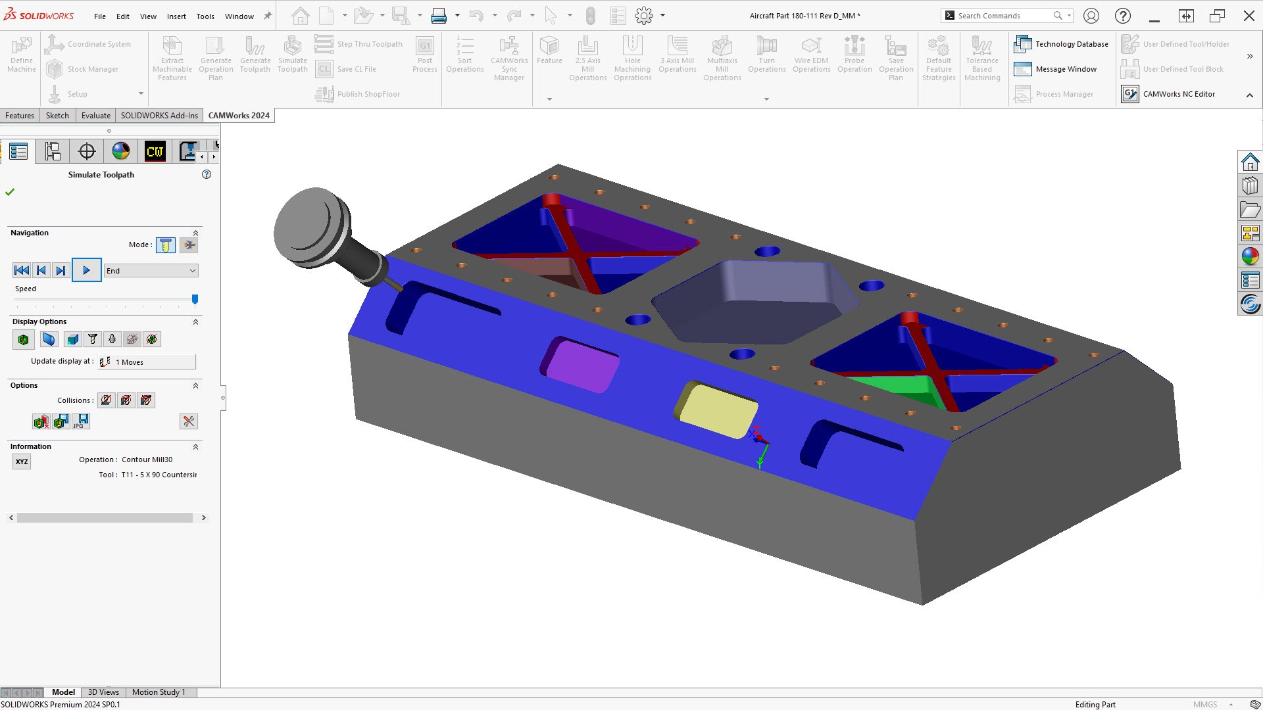The height and width of the screenshot is (710, 1263).
Task: Open simulation settings wrench icon
Action: coord(189,421)
